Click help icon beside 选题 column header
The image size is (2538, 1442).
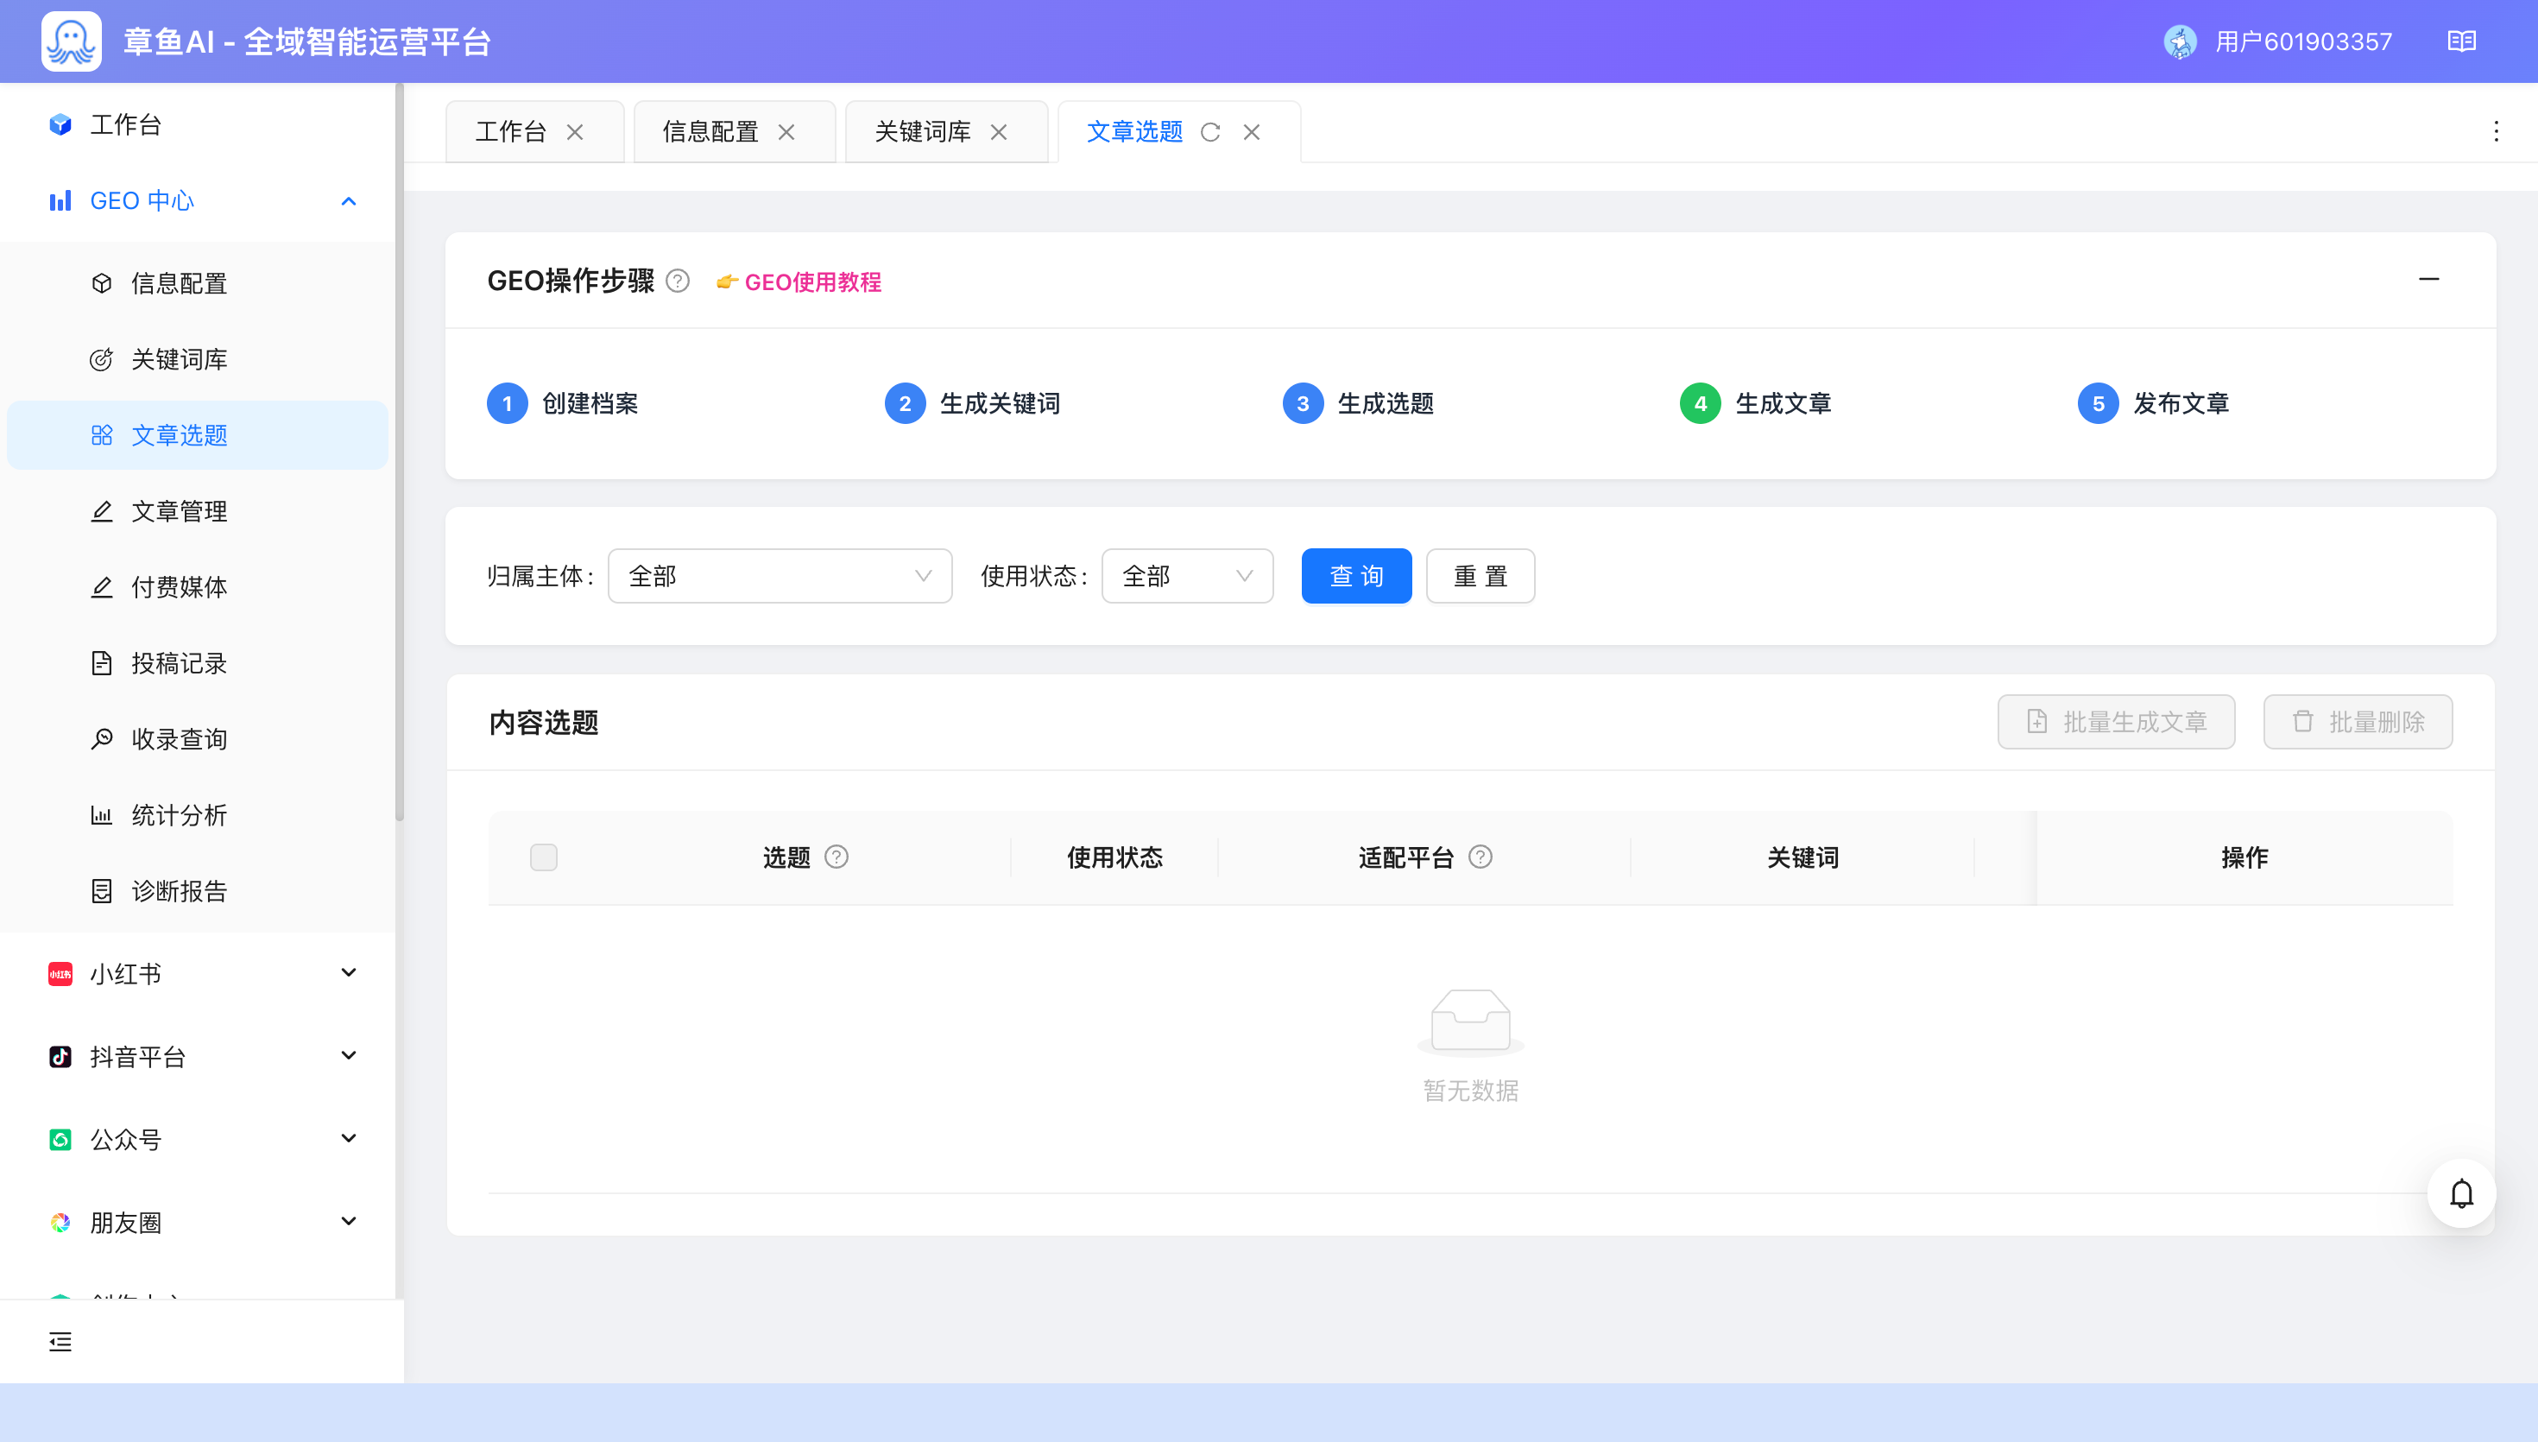click(x=837, y=857)
